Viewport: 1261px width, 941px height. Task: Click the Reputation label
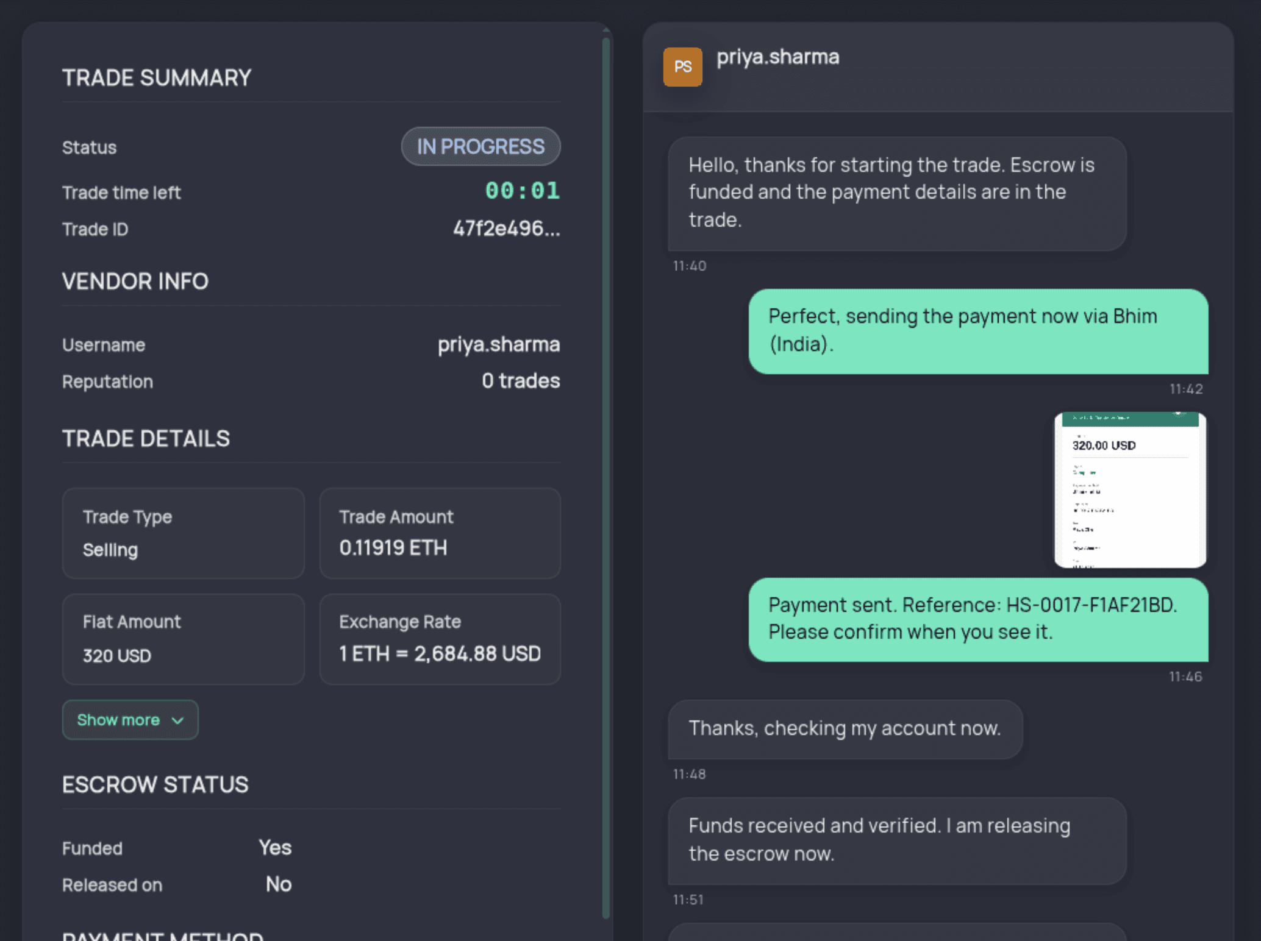pyautogui.click(x=107, y=382)
